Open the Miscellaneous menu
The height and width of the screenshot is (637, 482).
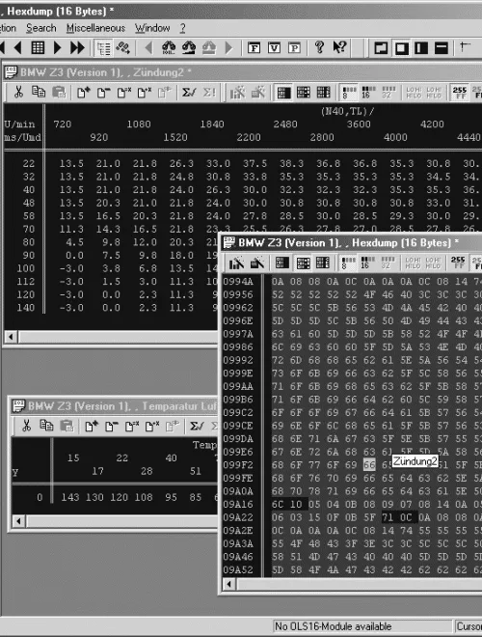(x=95, y=28)
